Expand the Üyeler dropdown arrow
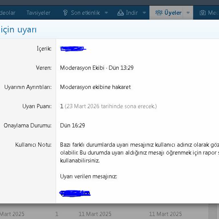 tap(188, 13)
